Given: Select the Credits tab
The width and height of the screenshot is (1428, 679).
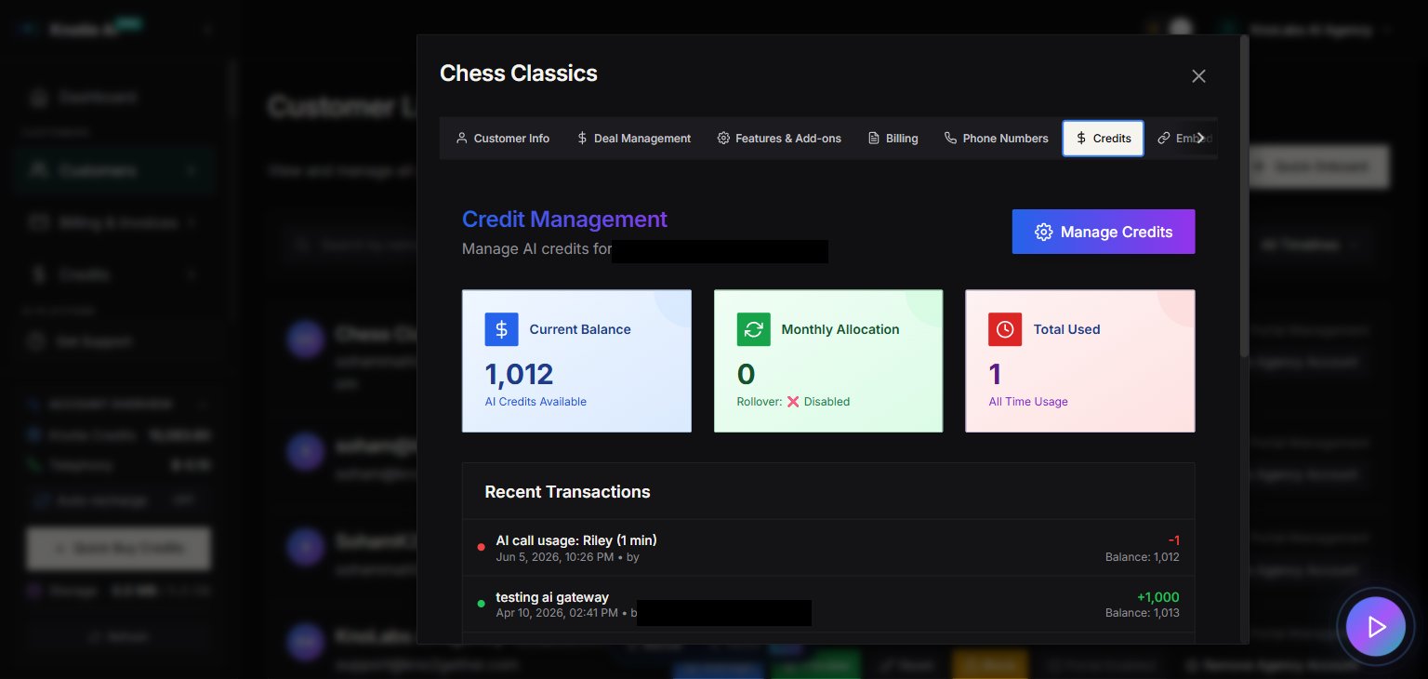Looking at the screenshot, I should click(1103, 139).
